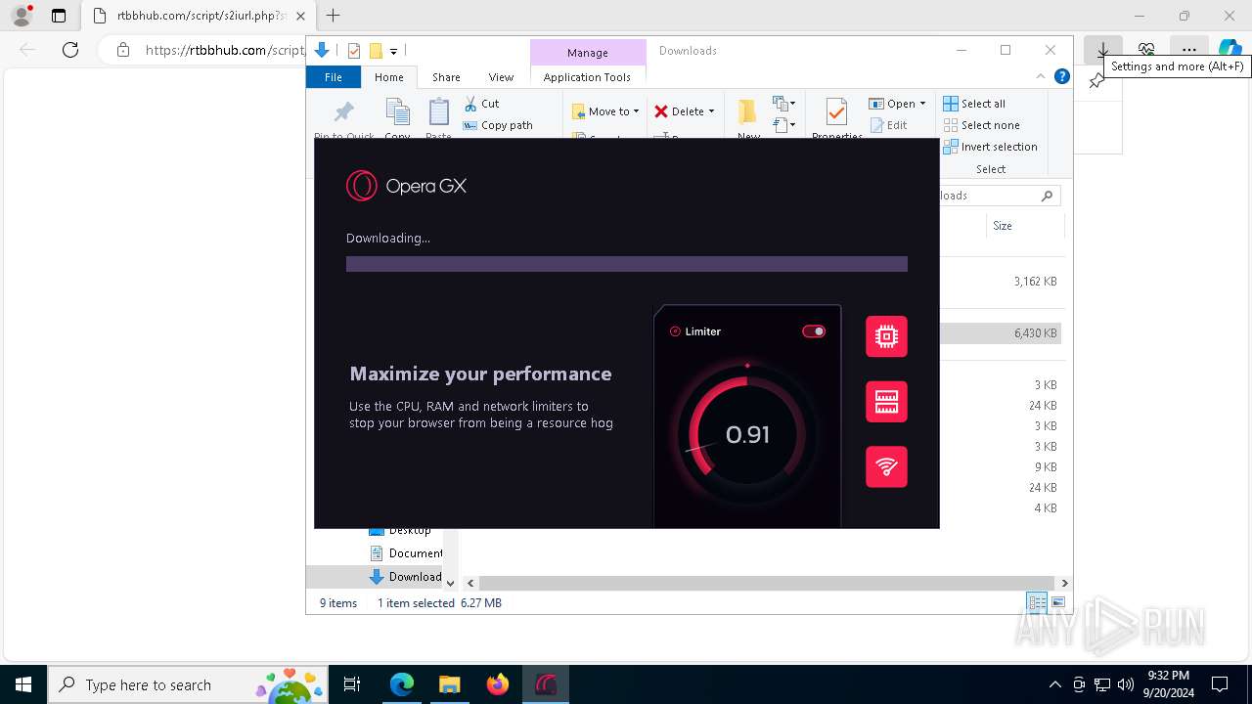Click the Windows Start button
The image size is (1252, 704).
(23, 684)
